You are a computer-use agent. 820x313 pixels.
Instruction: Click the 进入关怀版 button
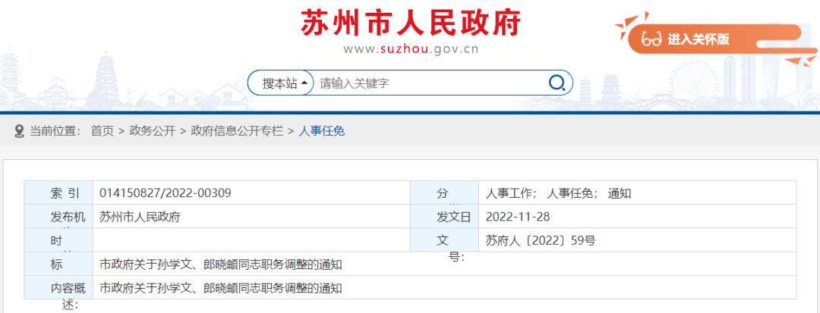pos(714,39)
